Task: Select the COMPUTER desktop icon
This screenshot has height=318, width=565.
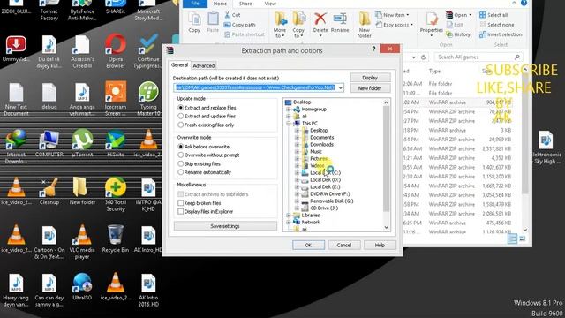Action: coord(49,143)
